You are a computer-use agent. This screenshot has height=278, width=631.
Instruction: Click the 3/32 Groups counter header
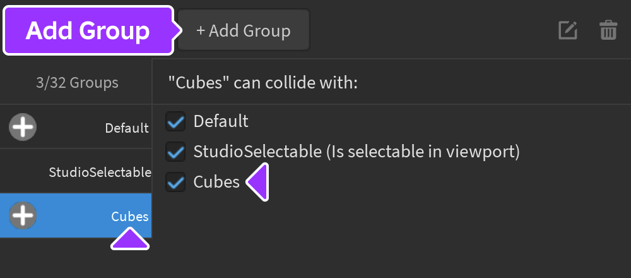coord(77,82)
